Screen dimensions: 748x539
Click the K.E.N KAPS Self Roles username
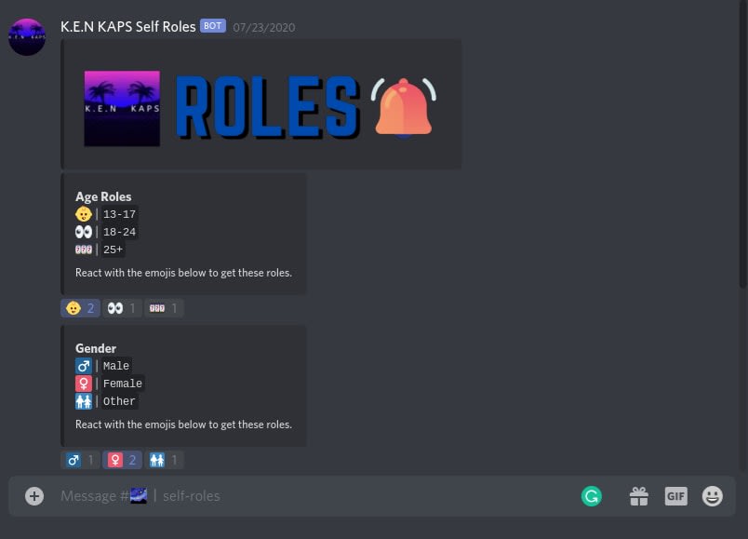[x=127, y=27]
